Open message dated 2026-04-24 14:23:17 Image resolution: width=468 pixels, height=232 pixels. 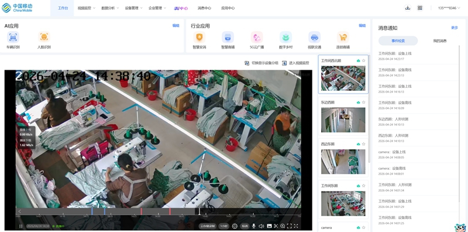click(418, 56)
